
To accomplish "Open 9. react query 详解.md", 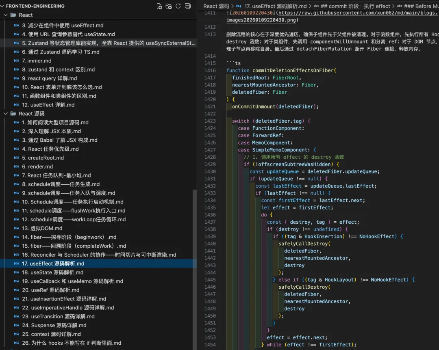I will point(98,78).
